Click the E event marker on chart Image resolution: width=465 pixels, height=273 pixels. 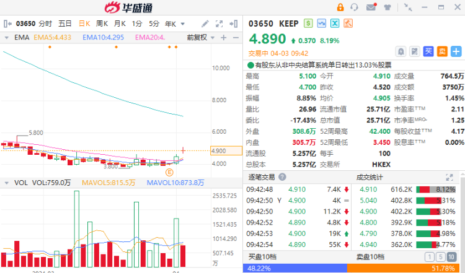click(169, 172)
